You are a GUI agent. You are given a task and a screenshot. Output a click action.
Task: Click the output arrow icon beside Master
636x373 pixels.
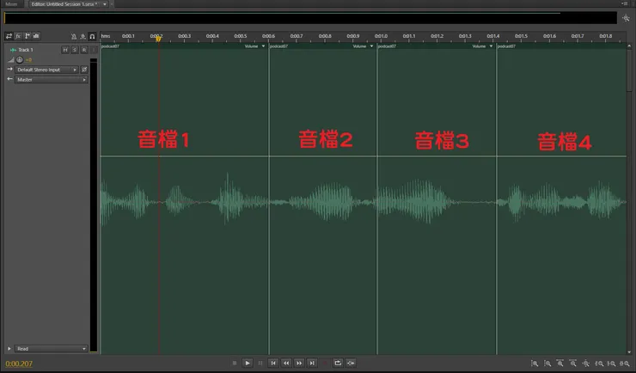click(9, 79)
